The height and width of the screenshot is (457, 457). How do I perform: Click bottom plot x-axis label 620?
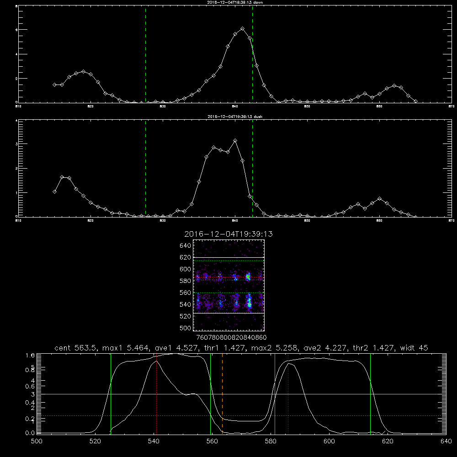coord(388,441)
